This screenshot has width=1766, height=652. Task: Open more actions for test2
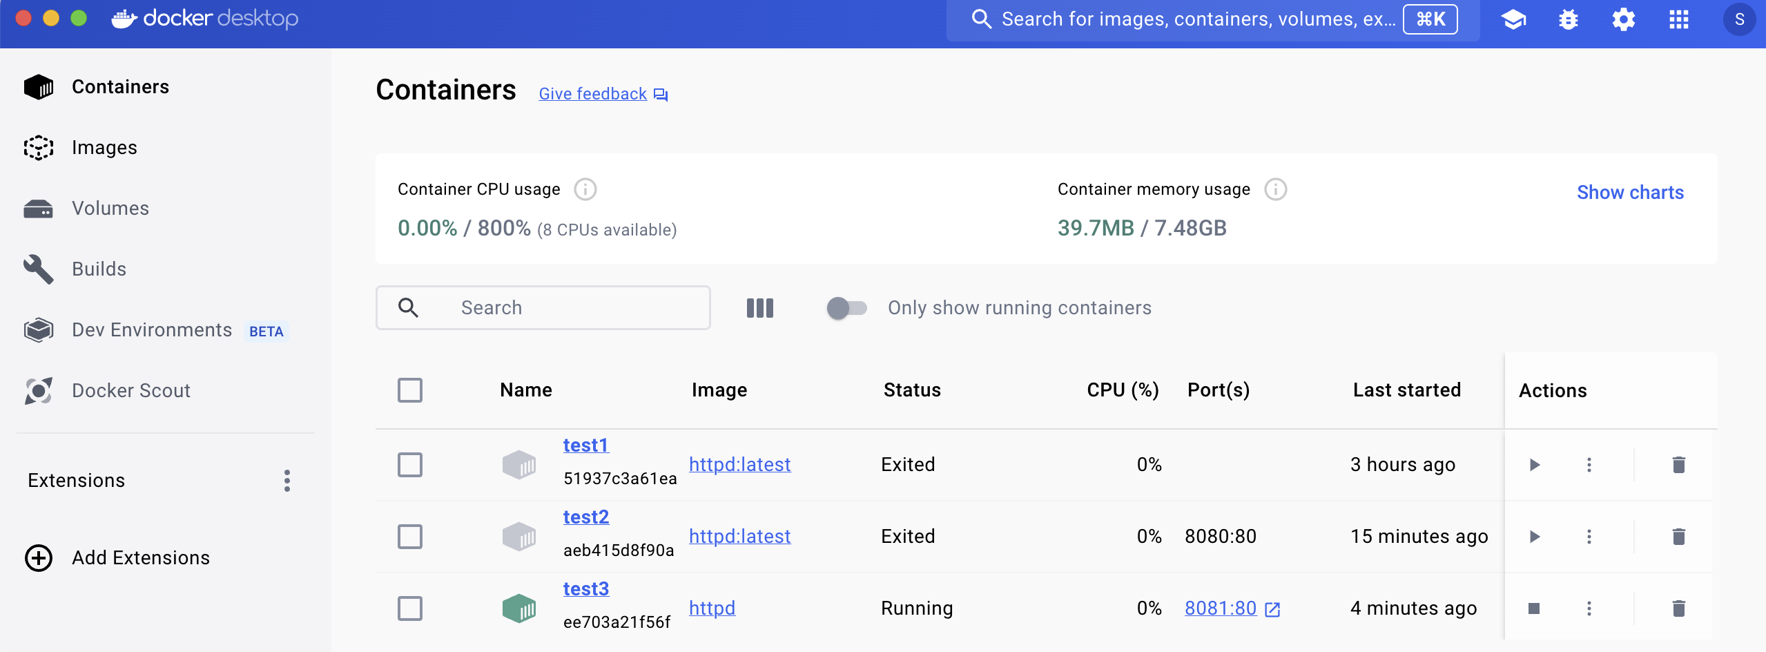1589,537
